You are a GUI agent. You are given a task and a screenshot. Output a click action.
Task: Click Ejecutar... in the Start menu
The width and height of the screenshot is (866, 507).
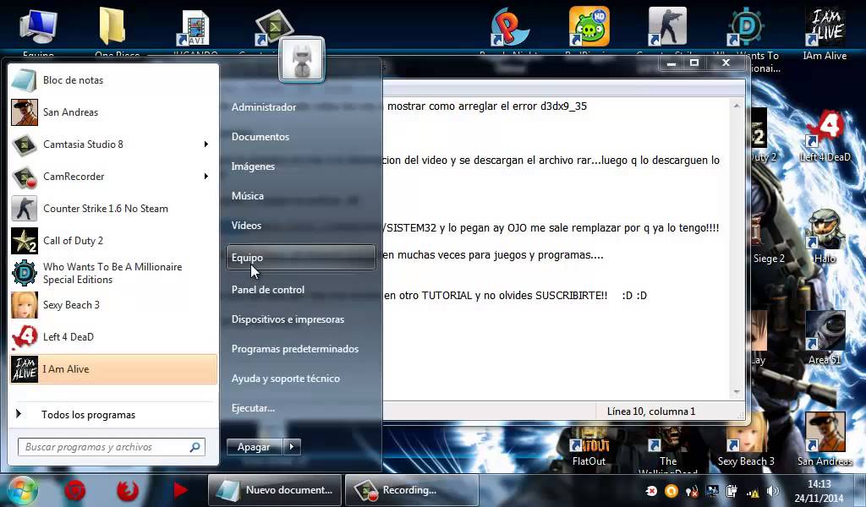point(253,408)
